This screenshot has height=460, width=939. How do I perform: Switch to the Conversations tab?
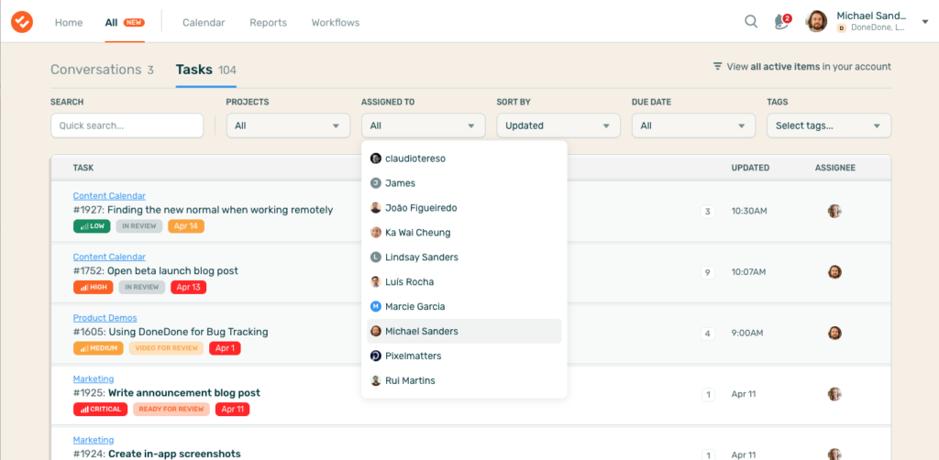102,70
